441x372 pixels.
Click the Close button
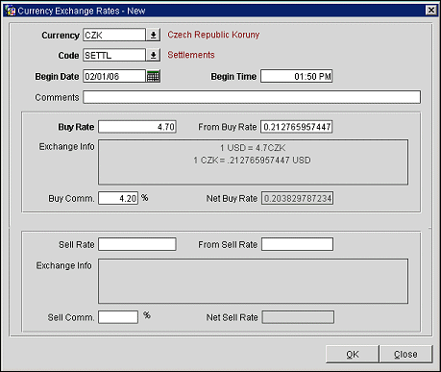click(x=405, y=354)
